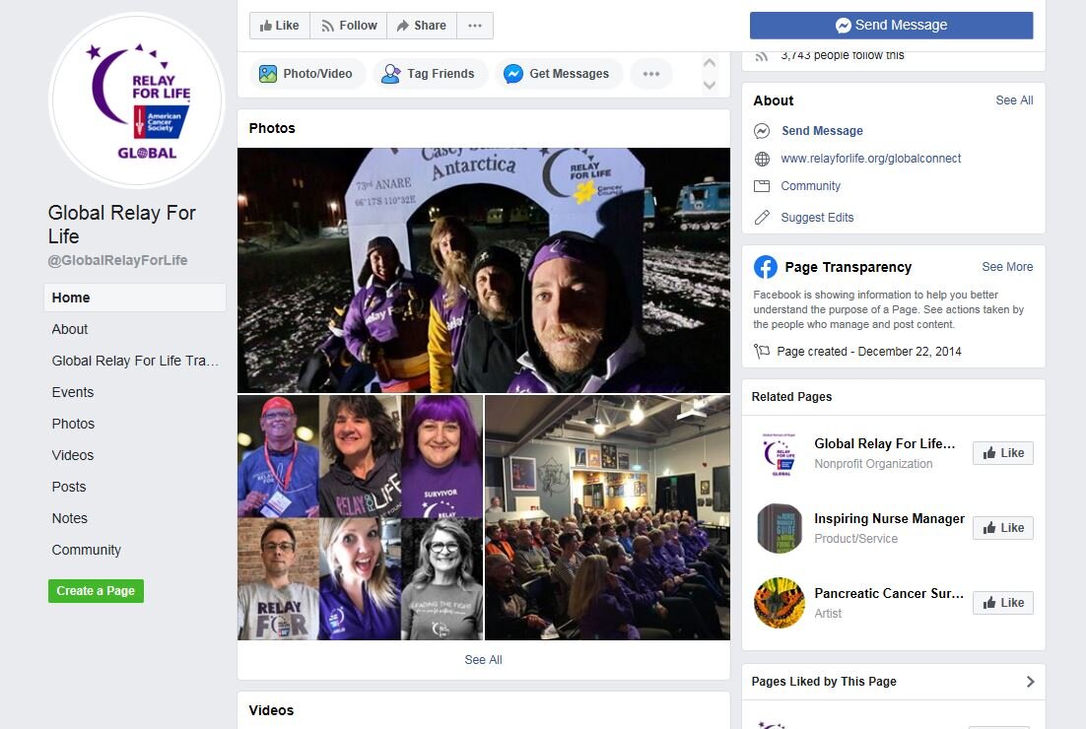This screenshot has width=1086, height=729.
Task: Open the relayforlife.org/globalconnect website link
Action: click(870, 159)
